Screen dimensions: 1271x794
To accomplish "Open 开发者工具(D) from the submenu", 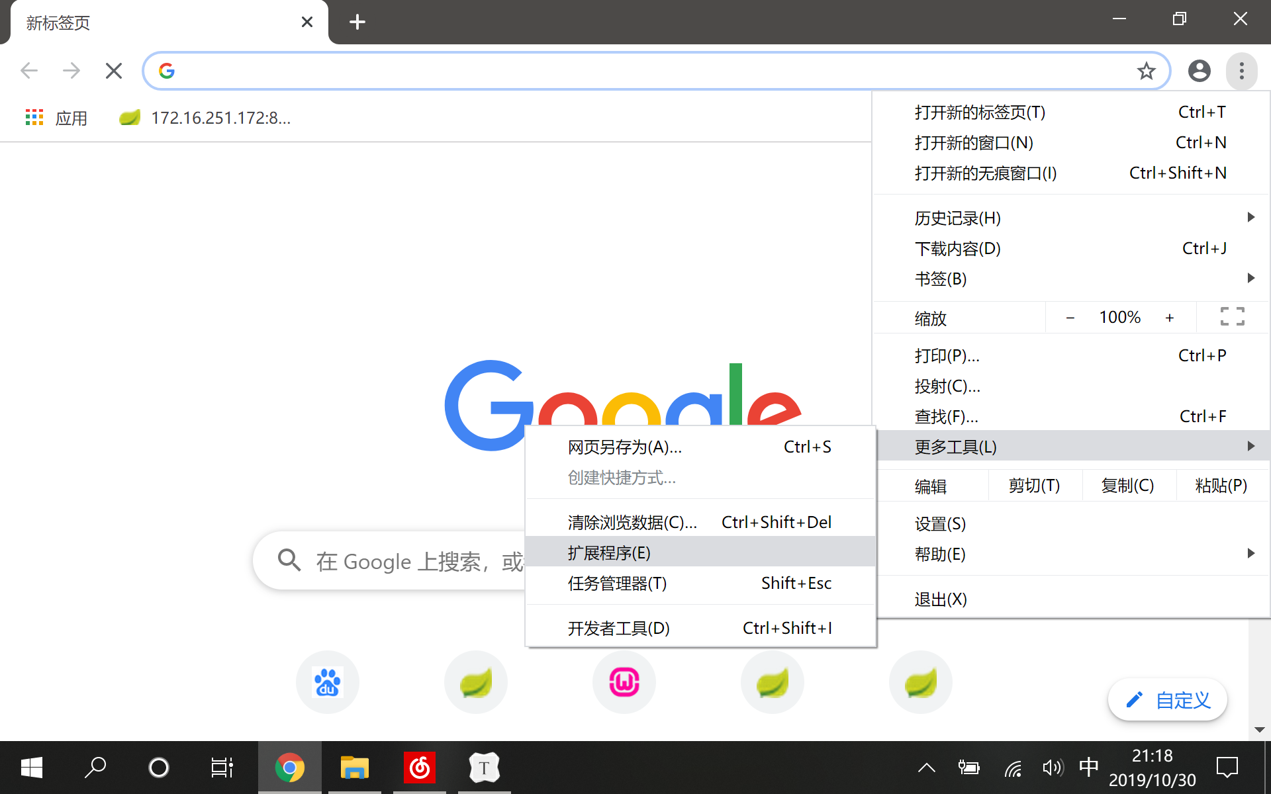I will click(x=700, y=628).
